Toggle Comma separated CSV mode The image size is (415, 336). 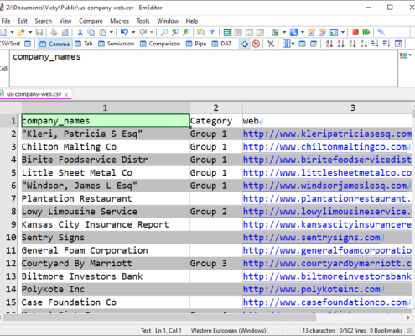pos(54,44)
